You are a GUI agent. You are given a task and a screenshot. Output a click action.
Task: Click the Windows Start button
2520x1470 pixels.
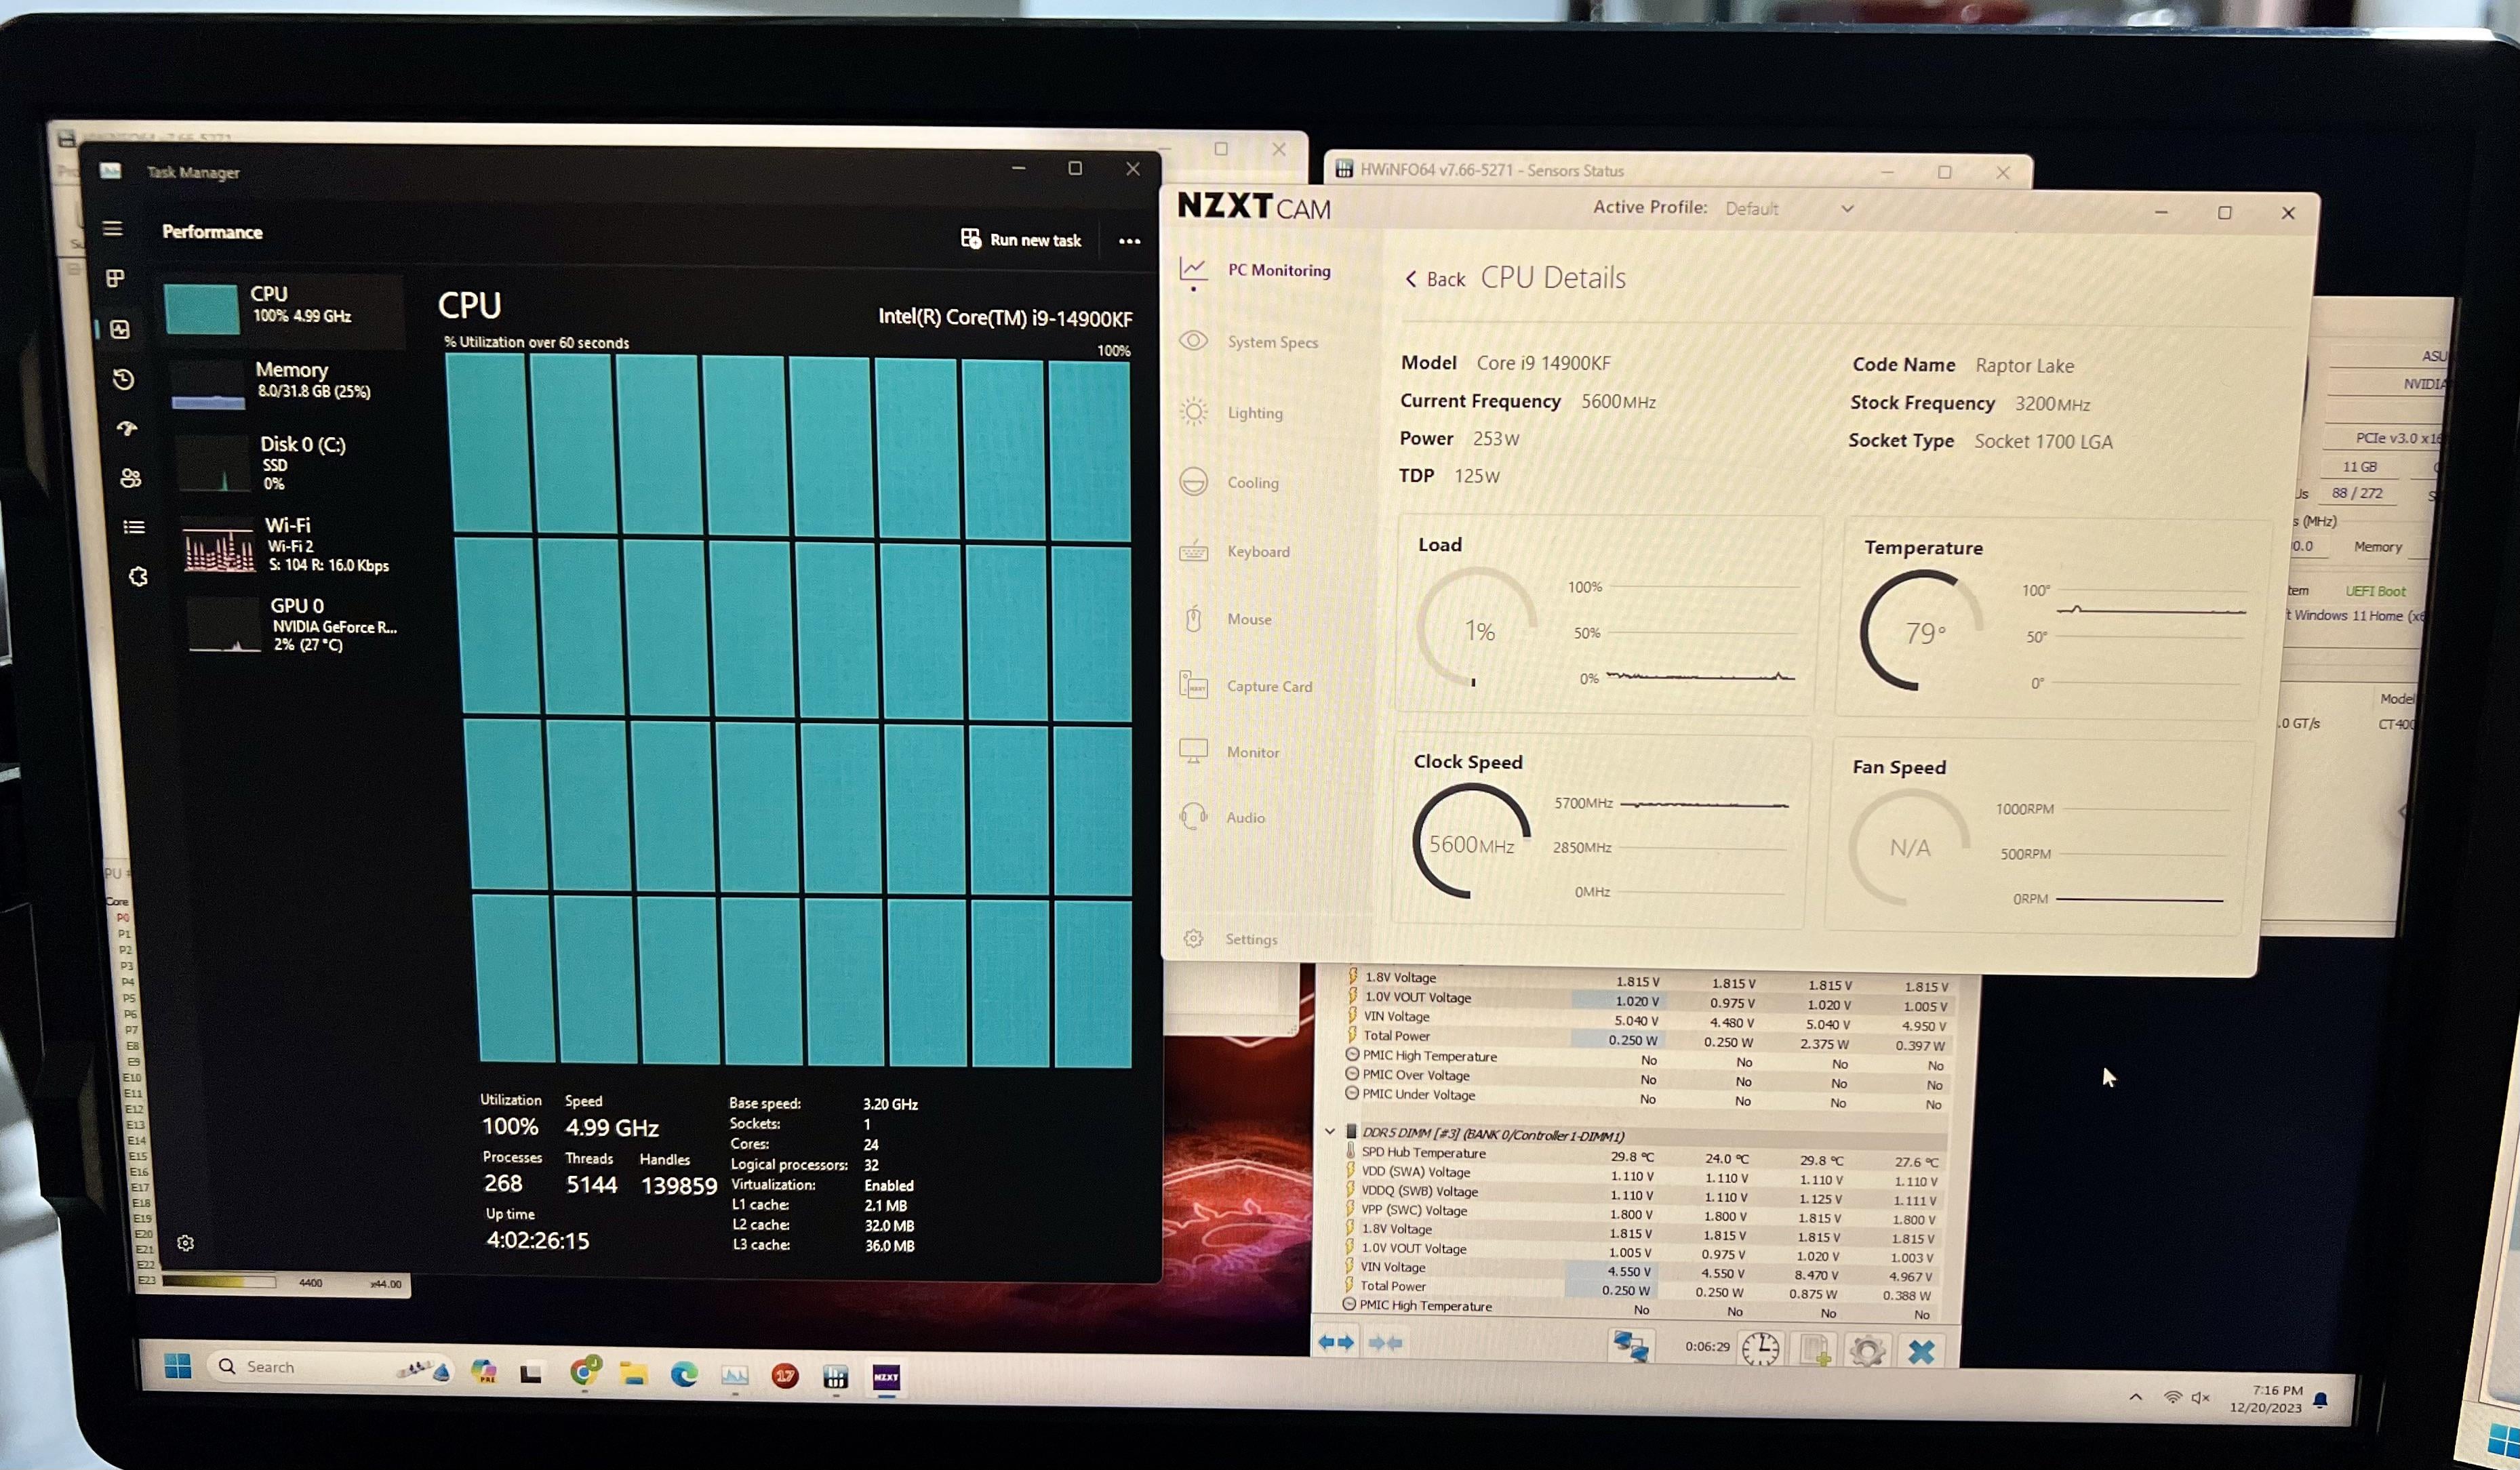[x=178, y=1366]
